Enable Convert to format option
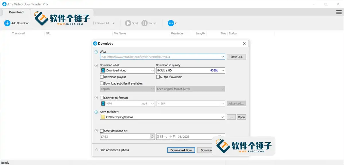Viewport: 344px width, 165px height. (102, 97)
